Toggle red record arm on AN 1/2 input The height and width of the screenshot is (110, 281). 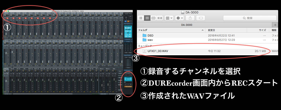click(7, 18)
